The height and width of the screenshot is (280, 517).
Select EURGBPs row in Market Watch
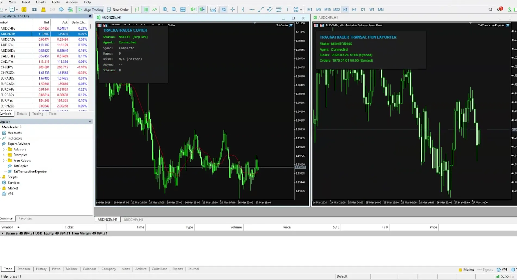tap(44, 95)
